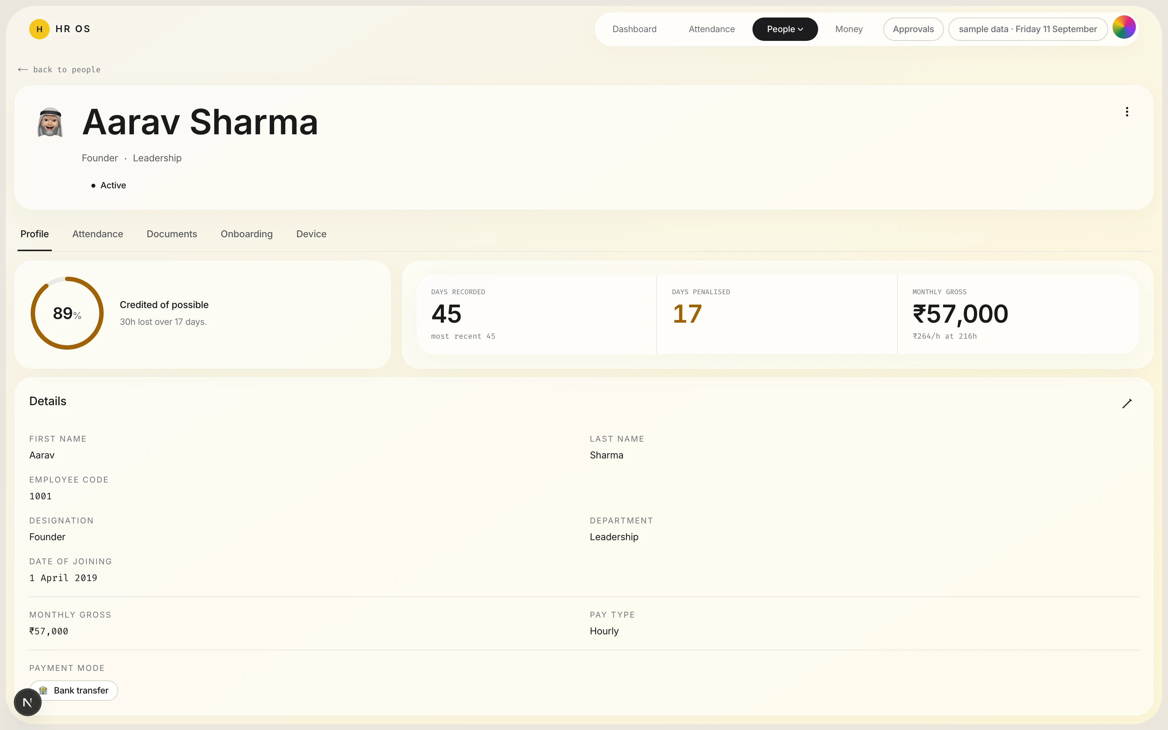The width and height of the screenshot is (1168, 730).
Task: Click the Next.js N badge icon
Action: click(x=27, y=703)
